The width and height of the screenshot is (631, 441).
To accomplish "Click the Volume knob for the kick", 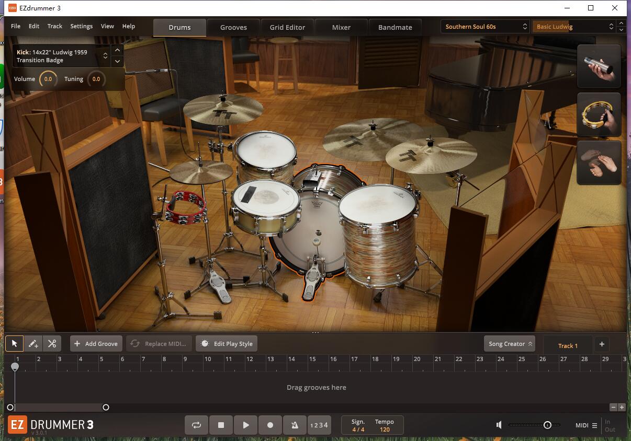I will point(48,79).
